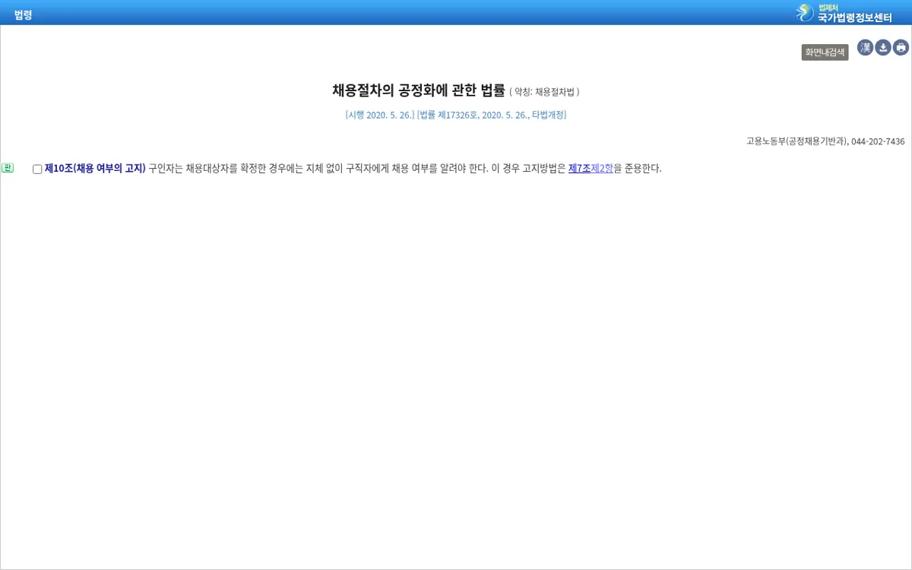
Task: Click the 약칭: 채용절차법 abbreviation text
Action: click(x=544, y=92)
